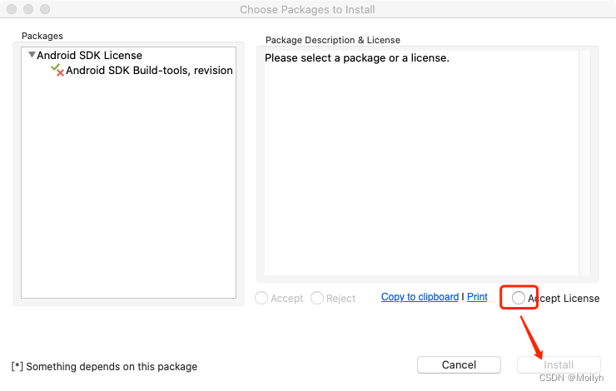This screenshot has height=391, width=616.
Task: Choose the Accept radio button
Action: pos(261,298)
